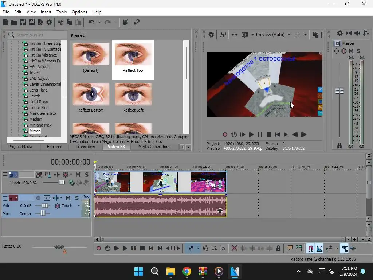Solo video track 1

[x=87, y=175]
